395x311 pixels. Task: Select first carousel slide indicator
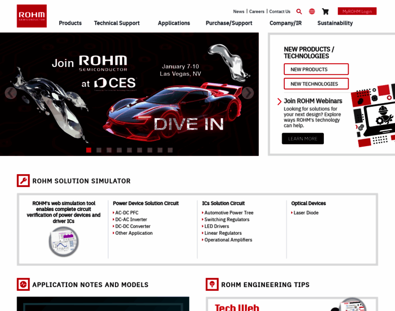(x=89, y=150)
